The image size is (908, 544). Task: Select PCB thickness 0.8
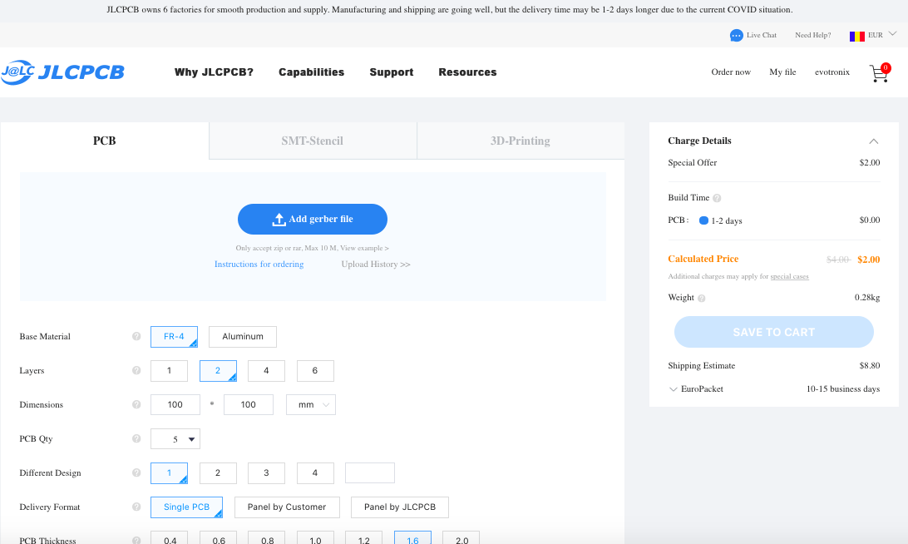[267, 537]
